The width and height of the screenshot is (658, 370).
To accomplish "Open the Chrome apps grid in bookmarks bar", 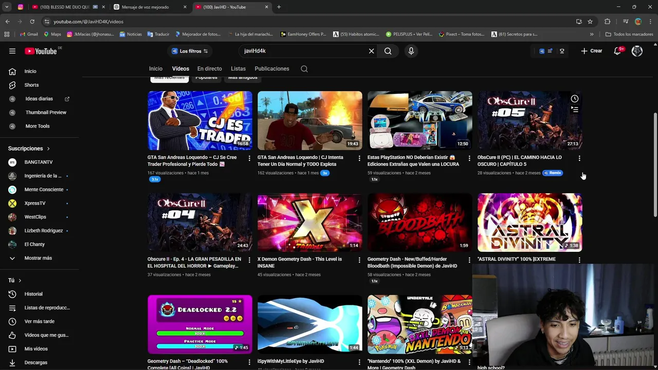I will coord(7,34).
